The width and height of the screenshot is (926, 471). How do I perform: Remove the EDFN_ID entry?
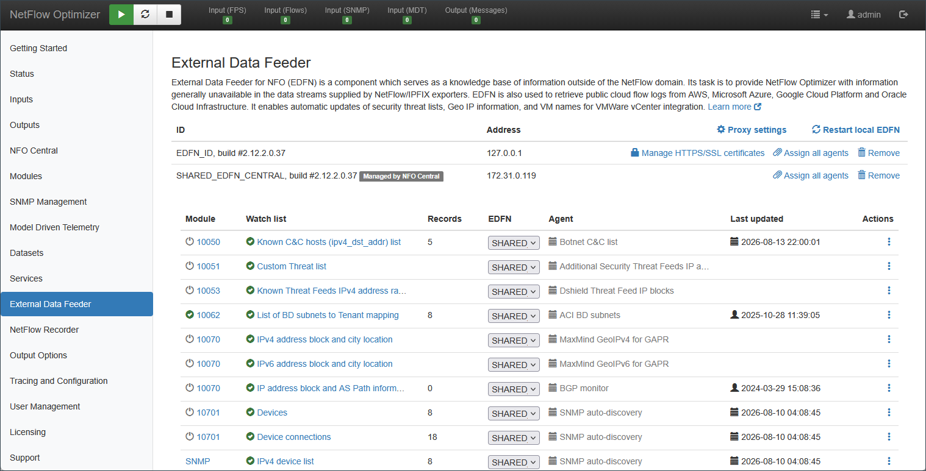tap(878, 153)
